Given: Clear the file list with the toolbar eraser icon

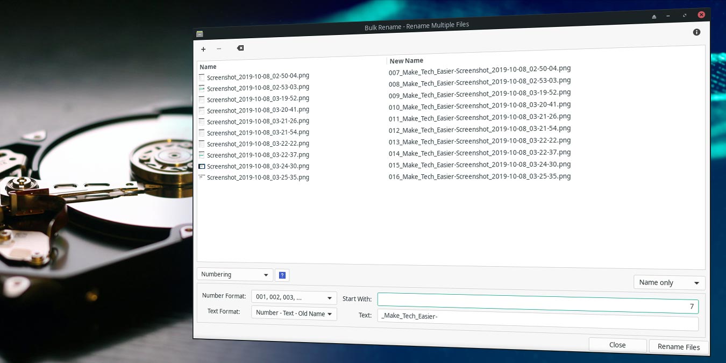Looking at the screenshot, I should pos(240,48).
